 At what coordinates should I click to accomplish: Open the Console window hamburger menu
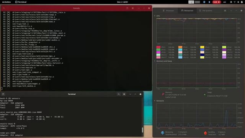[x=132, y=8]
